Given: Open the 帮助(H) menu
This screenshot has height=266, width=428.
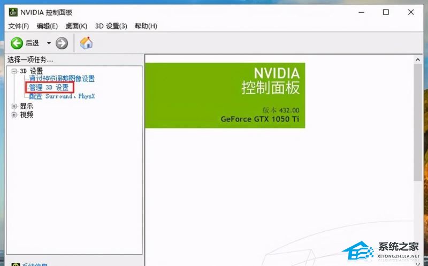Looking at the screenshot, I should tap(146, 26).
